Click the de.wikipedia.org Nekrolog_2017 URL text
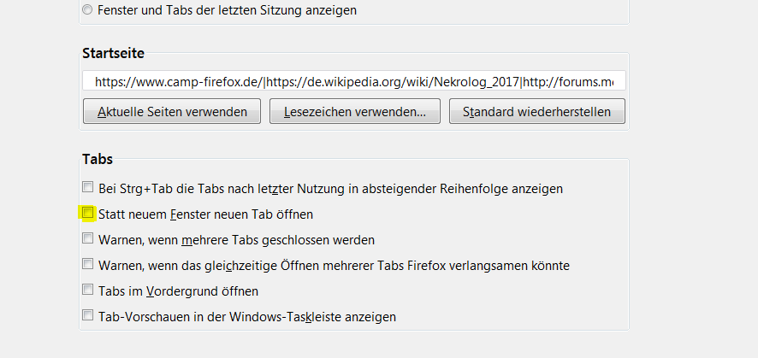This screenshot has height=358, width=758. 393,81
